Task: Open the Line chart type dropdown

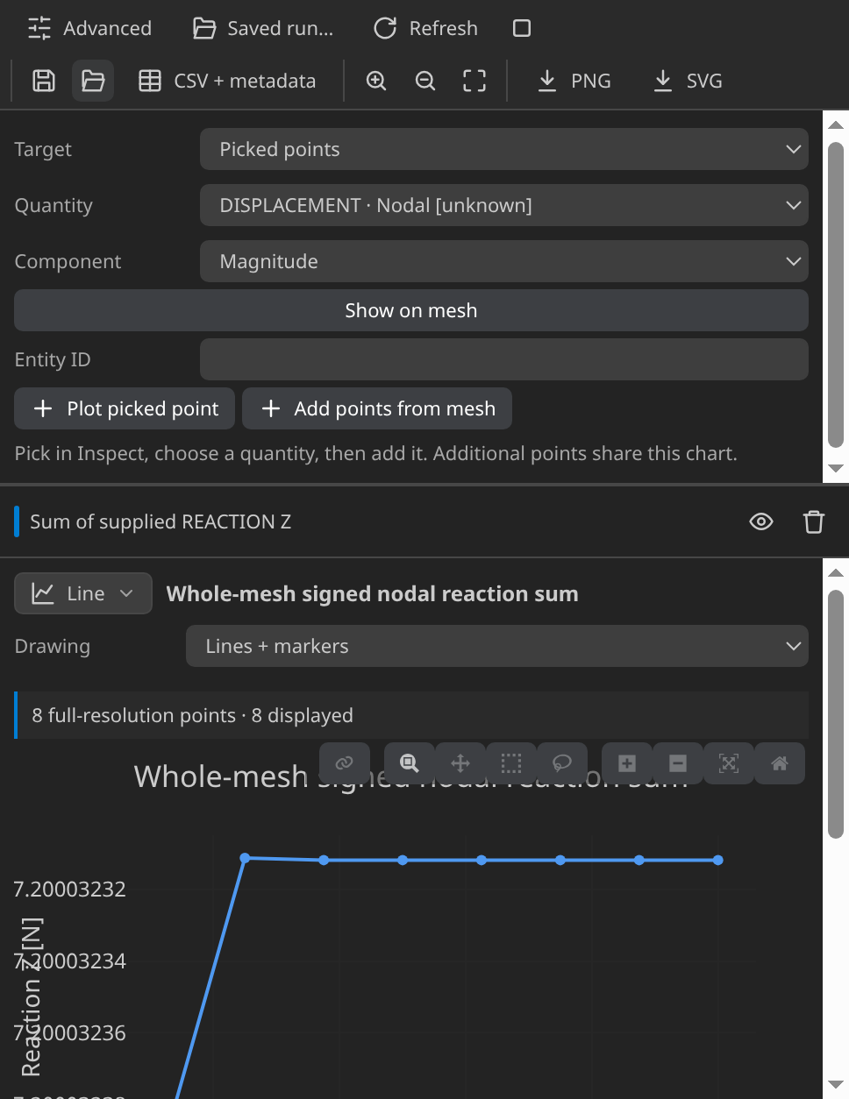Action: tap(83, 593)
